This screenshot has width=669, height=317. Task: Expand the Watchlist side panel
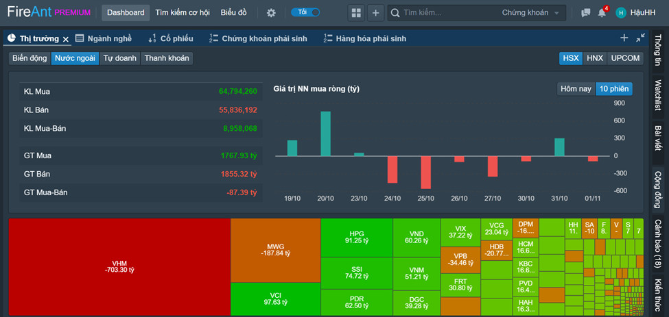[657, 95]
